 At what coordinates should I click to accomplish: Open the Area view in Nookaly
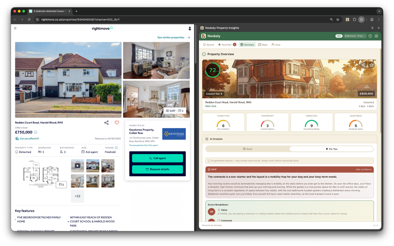click(276, 45)
